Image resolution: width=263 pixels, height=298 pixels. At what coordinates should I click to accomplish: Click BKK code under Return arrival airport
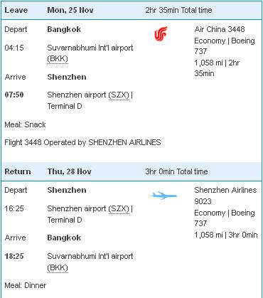click(58, 267)
